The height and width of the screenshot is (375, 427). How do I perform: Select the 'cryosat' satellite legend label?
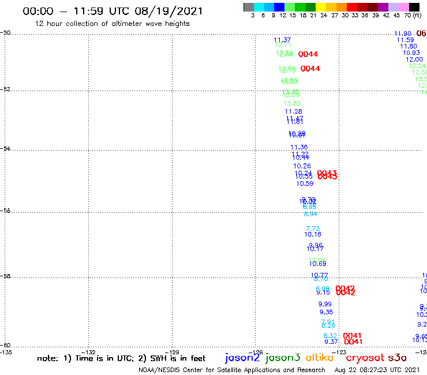[x=365, y=358]
